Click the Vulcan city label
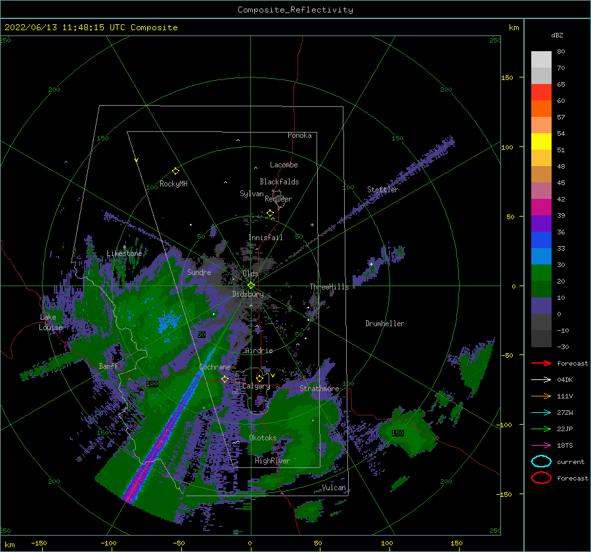The image size is (591, 552). pos(334,488)
